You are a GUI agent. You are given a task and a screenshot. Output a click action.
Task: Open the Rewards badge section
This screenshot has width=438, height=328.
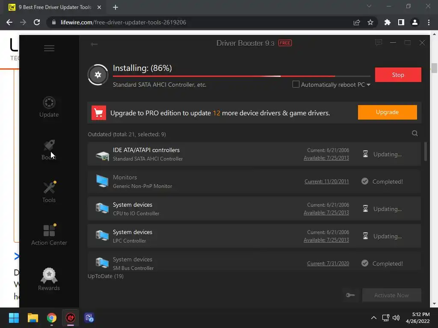pyautogui.click(x=49, y=279)
